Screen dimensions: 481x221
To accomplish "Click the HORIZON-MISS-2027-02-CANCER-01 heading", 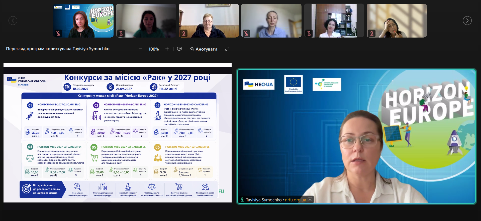I will 59,105.
